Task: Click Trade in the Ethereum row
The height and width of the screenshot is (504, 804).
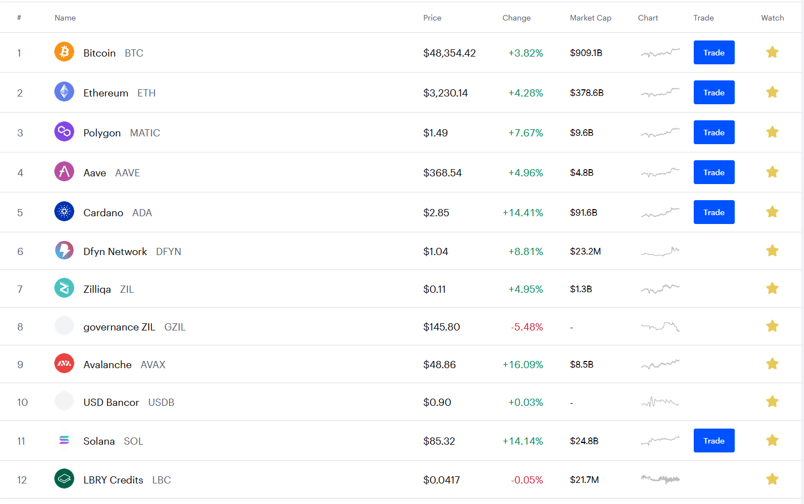Action: (714, 93)
